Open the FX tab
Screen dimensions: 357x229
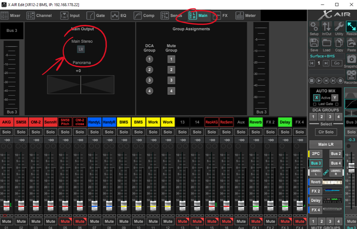tap(220, 15)
